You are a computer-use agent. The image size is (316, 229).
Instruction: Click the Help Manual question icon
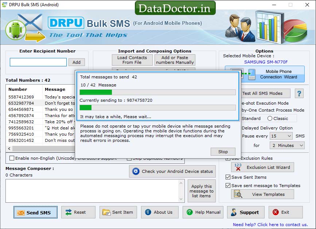tap(190, 212)
